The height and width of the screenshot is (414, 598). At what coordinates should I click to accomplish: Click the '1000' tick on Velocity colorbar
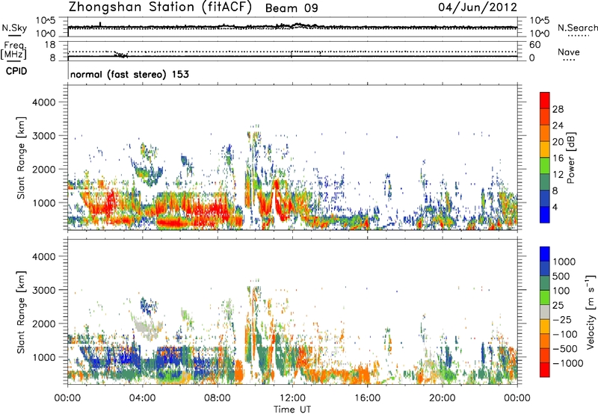(564, 262)
